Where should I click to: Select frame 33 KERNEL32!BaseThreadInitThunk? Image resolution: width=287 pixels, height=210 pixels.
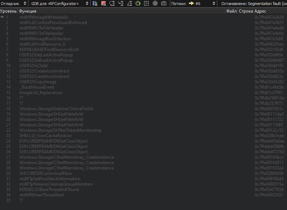point(144,190)
